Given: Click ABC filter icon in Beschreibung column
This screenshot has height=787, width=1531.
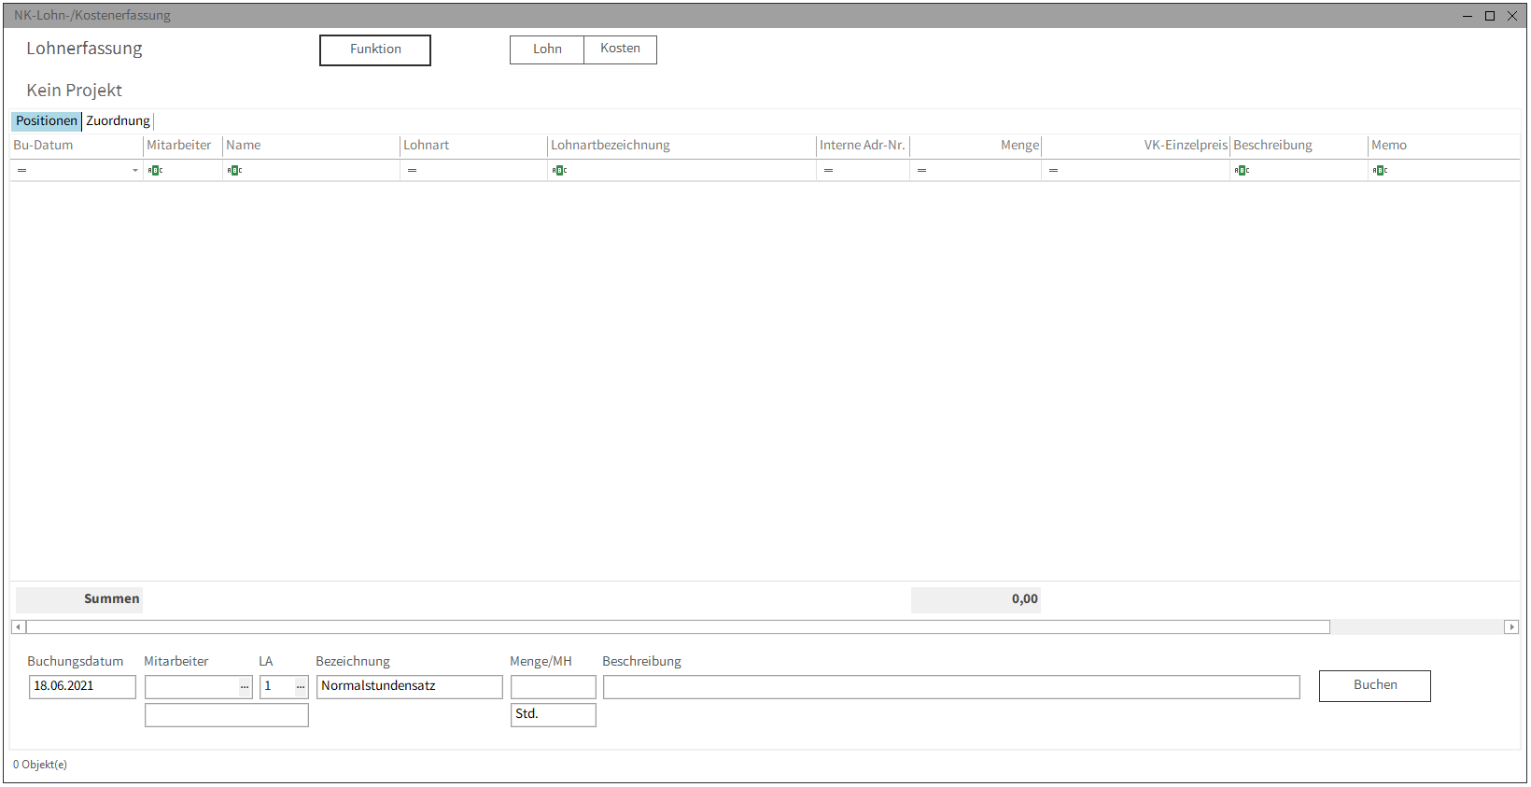Looking at the screenshot, I should (x=1242, y=171).
